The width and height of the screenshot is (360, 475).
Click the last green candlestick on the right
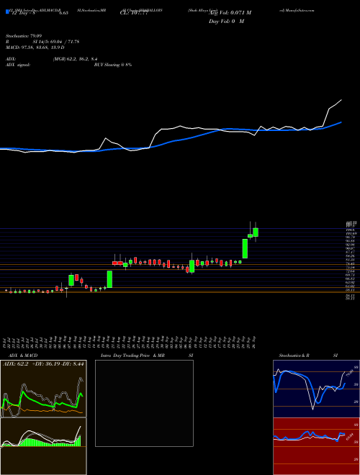pyautogui.click(x=256, y=232)
